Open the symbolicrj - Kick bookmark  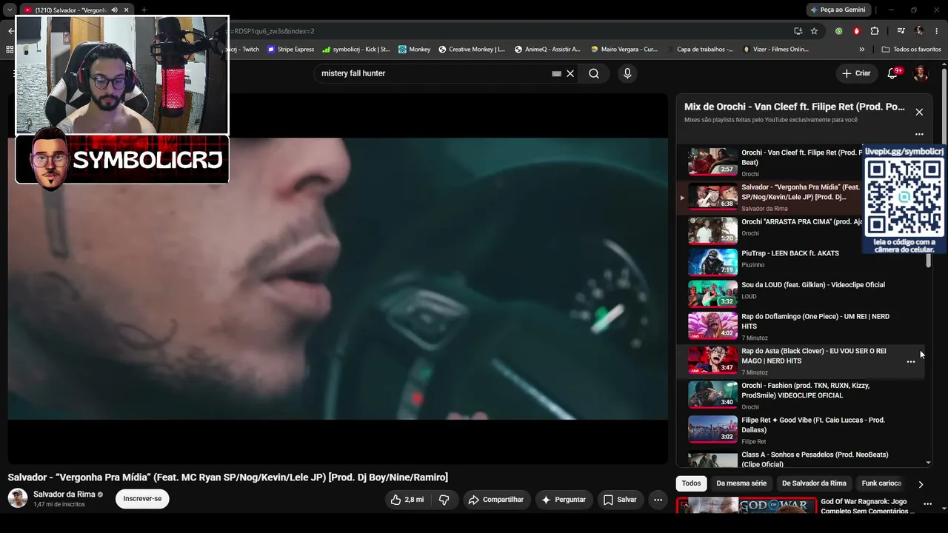click(356, 50)
